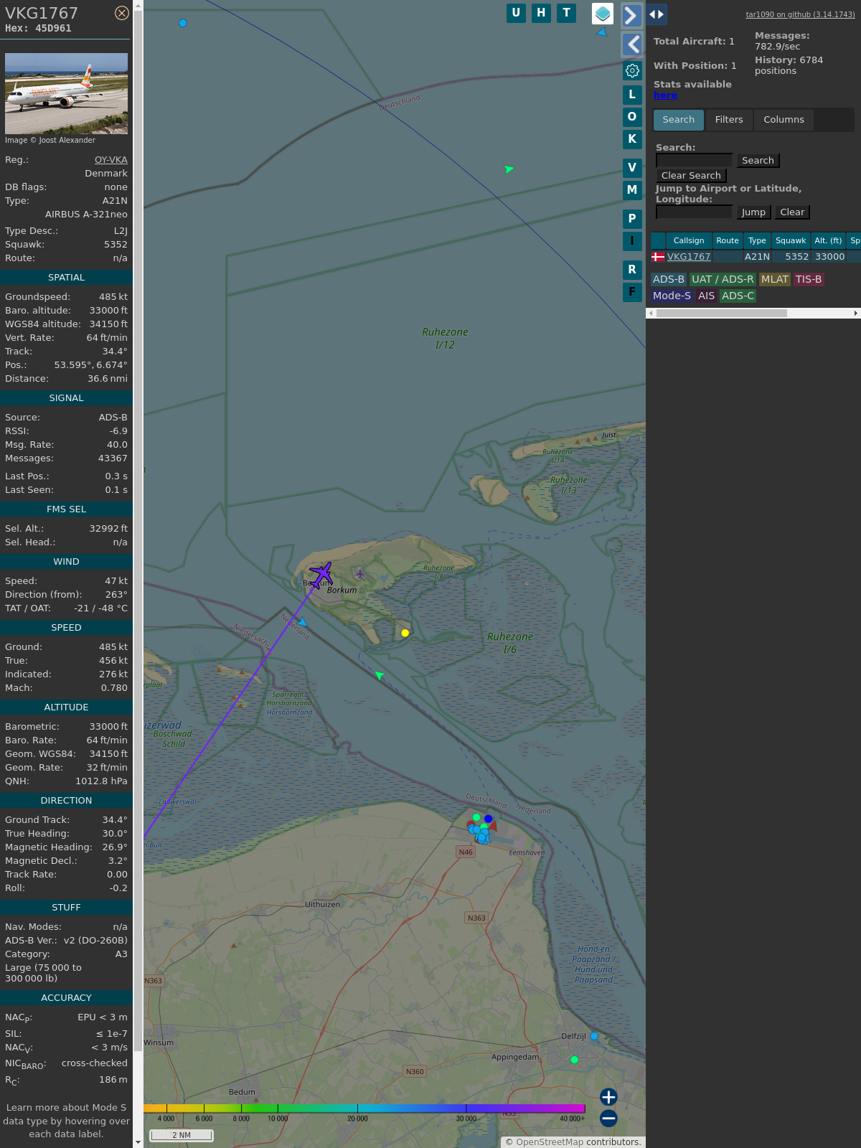Click the green aircraft marker over the sea
The width and height of the screenshot is (861, 1148).
(x=509, y=169)
